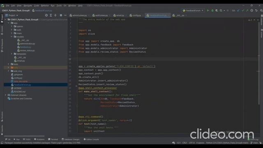Image resolution: width=263 pixels, height=148 pixels.
Task: Click the stop run icon in toolbar
Action: coord(228,10)
